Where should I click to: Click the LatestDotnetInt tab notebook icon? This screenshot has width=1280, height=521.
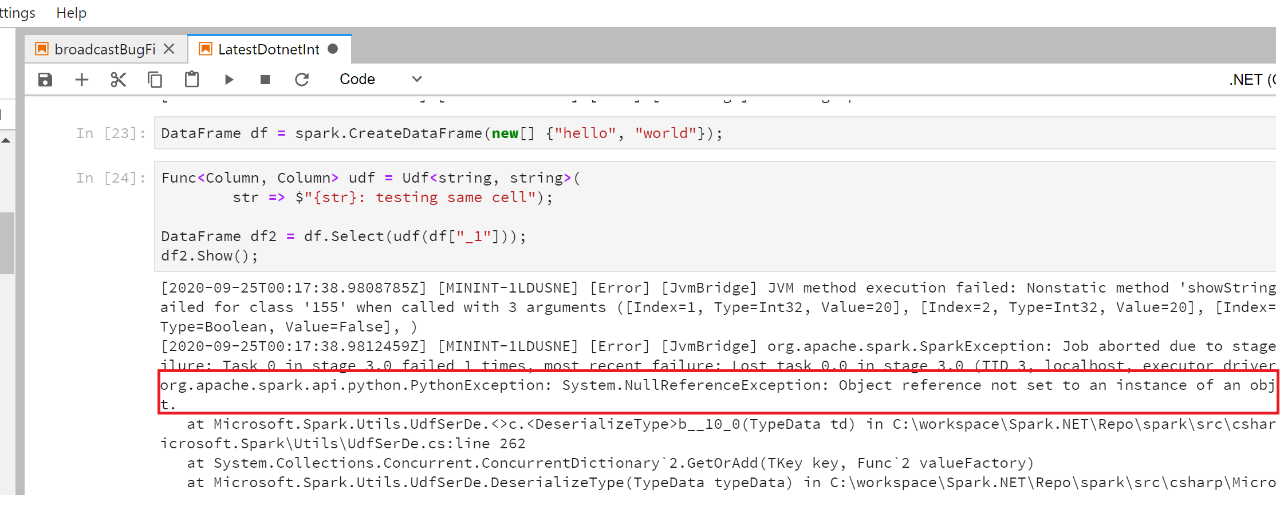[206, 49]
